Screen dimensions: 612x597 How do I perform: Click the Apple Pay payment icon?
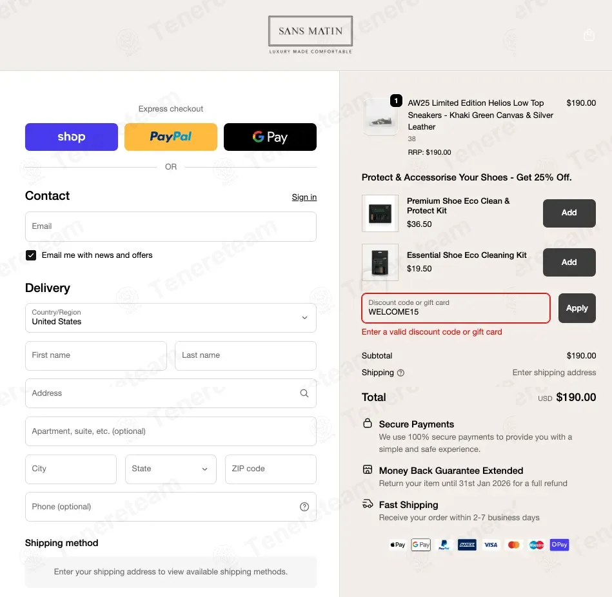(397, 545)
